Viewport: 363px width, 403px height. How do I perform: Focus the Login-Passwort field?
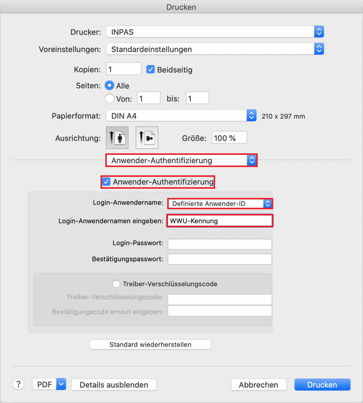(220, 244)
